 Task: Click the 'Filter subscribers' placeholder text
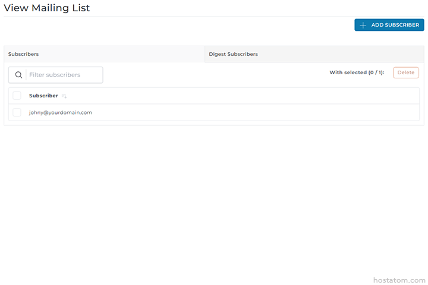click(x=55, y=75)
